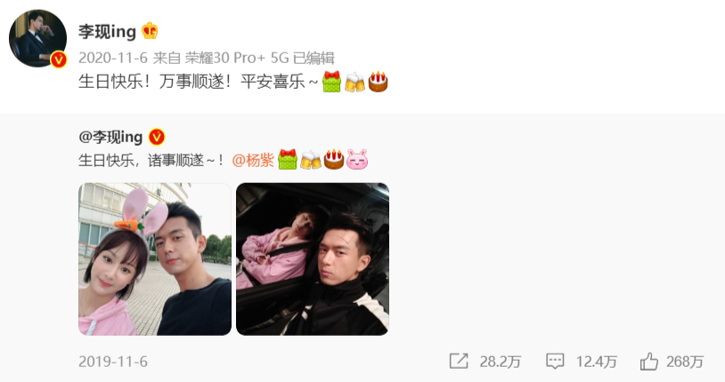725x382 pixels.
Task: Open username 李现ing at top
Action: 107,31
